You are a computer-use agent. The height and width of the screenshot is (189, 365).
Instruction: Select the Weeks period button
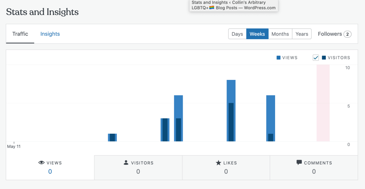257,34
